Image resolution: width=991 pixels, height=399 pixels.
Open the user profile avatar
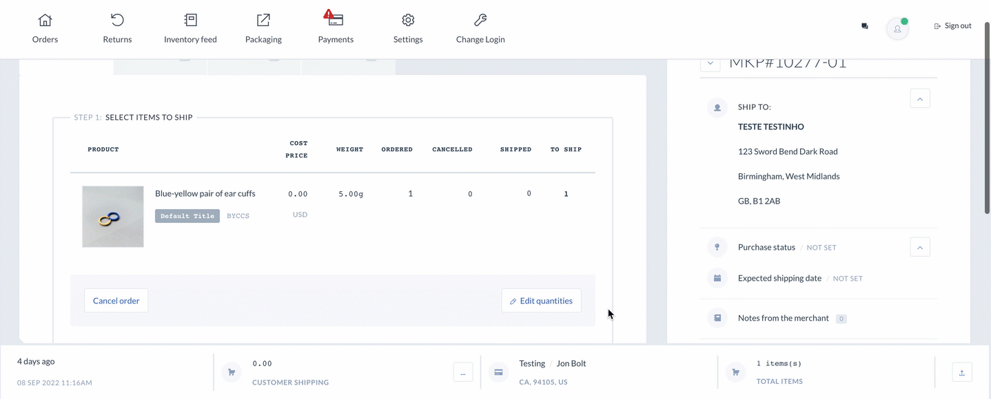[897, 29]
